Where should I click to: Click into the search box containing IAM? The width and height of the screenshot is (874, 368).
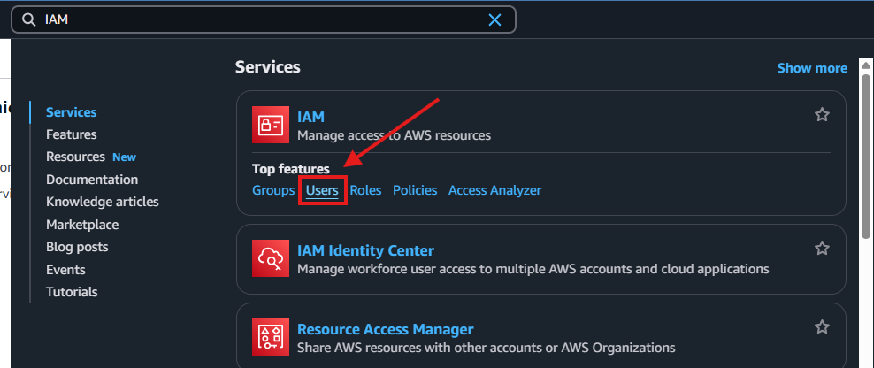click(x=264, y=20)
